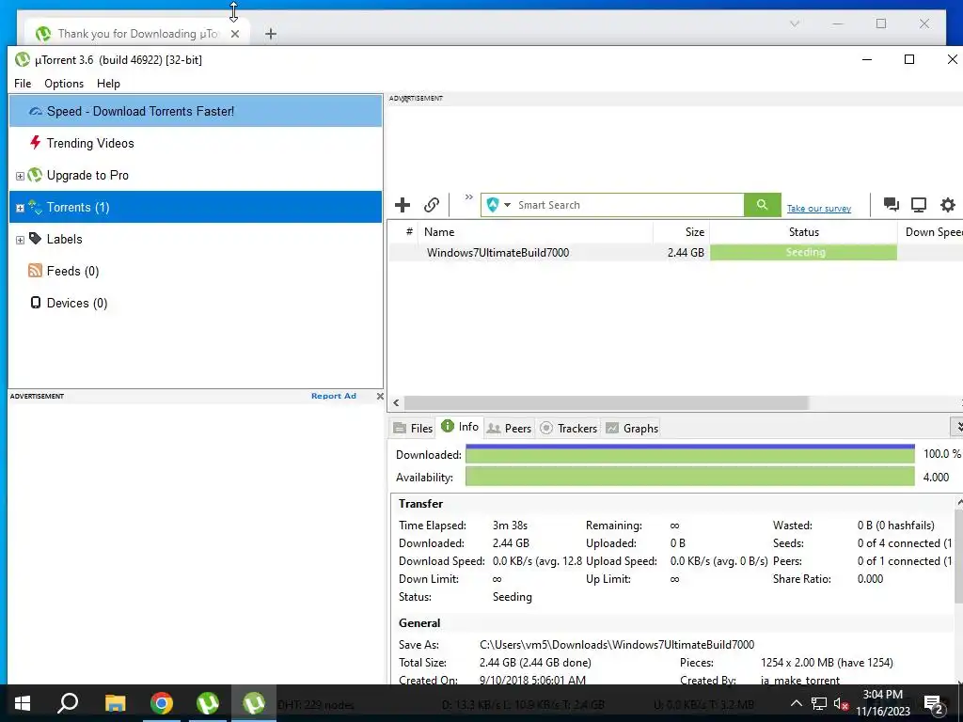Click the Seeding status progress bar
Screen dimensions: 963x722
(803, 252)
